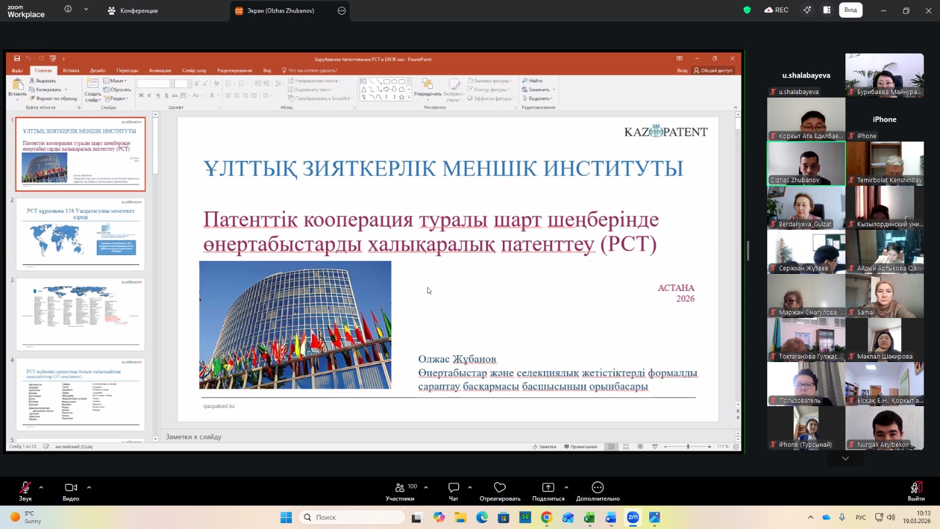Show more participants with down chevron
940x529 pixels.
click(845, 458)
